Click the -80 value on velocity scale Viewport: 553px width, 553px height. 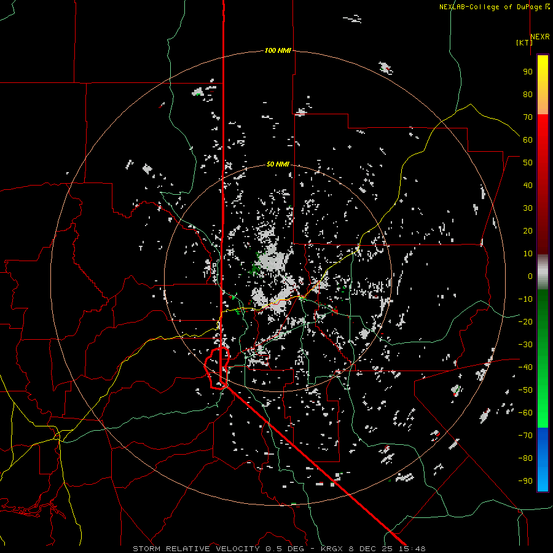tap(525, 458)
